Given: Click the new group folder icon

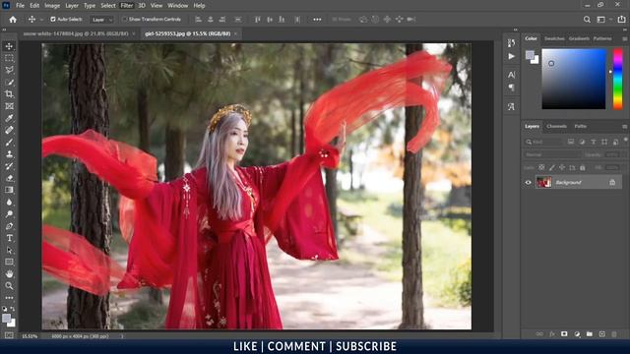Looking at the screenshot, I should (589, 334).
